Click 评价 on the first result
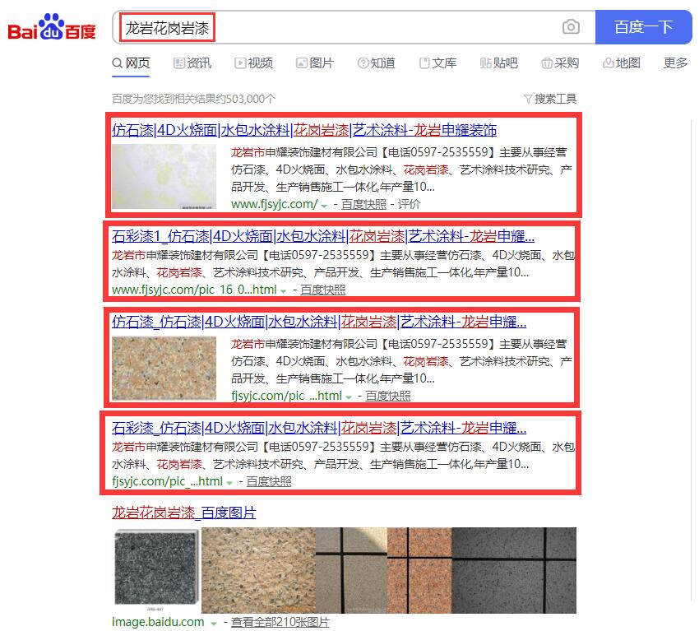The width and height of the screenshot is (699, 631). (x=410, y=204)
